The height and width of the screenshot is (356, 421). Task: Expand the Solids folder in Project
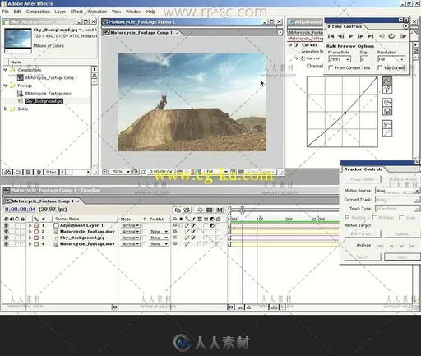(x=5, y=109)
